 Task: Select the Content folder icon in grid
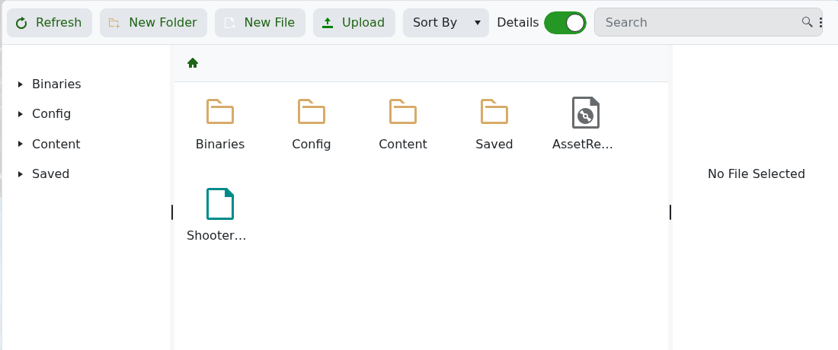(x=403, y=112)
